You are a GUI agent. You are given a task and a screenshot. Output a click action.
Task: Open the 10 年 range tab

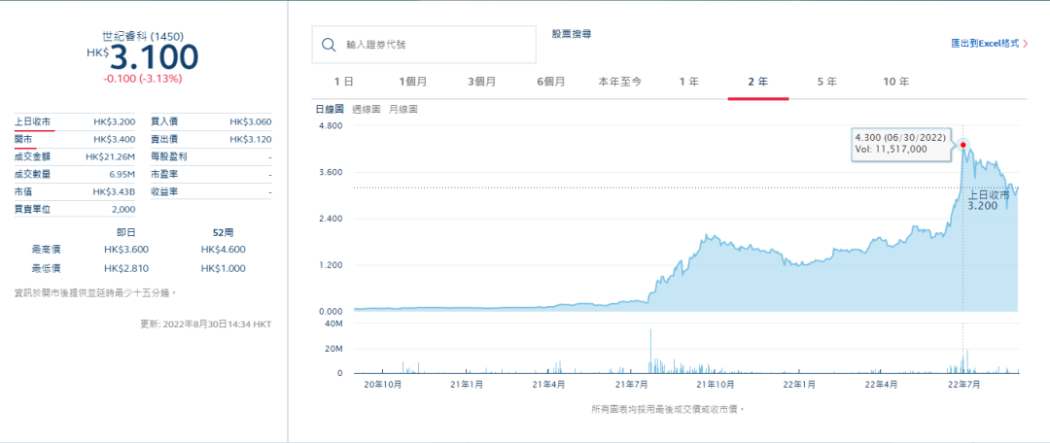[896, 82]
